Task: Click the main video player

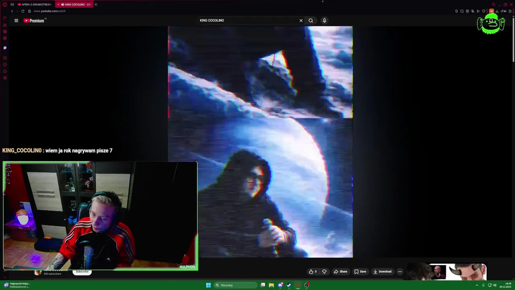Action: tap(260, 142)
